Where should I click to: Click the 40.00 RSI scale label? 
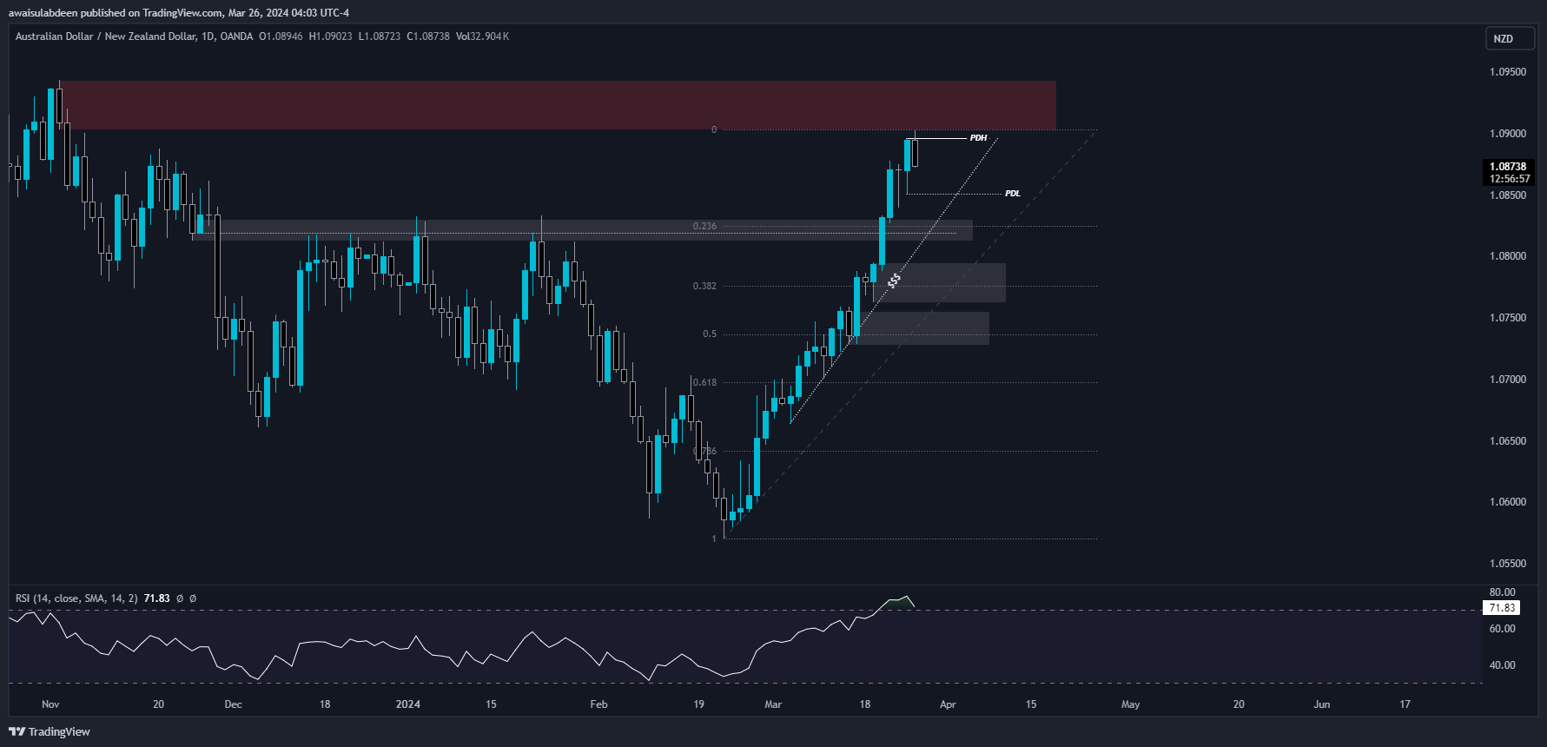coord(1502,665)
